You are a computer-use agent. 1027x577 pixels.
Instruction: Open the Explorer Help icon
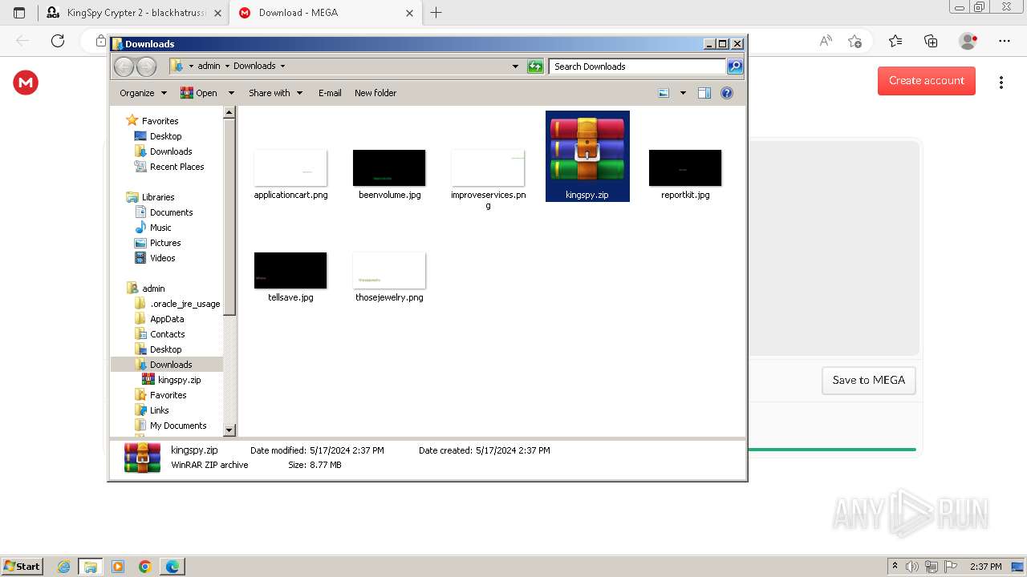(727, 93)
